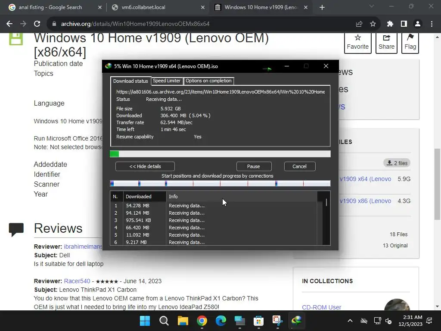Select connection 3 row with 975.541 KB
This screenshot has width=441, height=331.
pos(214,220)
